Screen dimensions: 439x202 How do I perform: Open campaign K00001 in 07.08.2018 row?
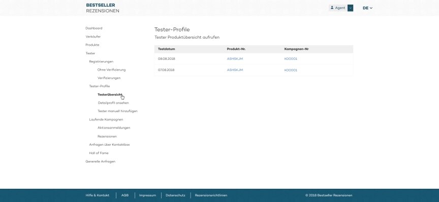291,70
